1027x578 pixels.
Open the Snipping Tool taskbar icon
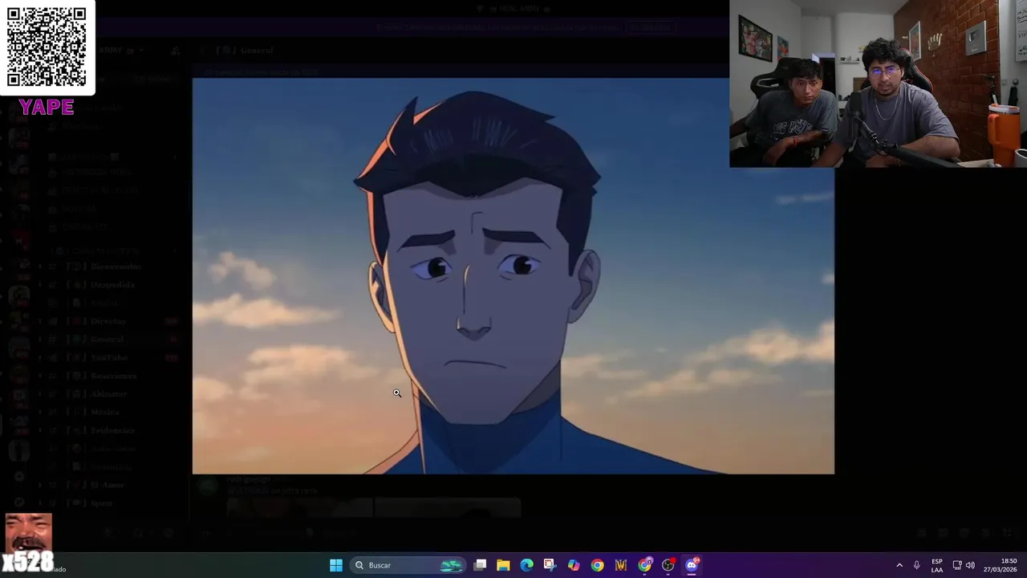pos(550,565)
